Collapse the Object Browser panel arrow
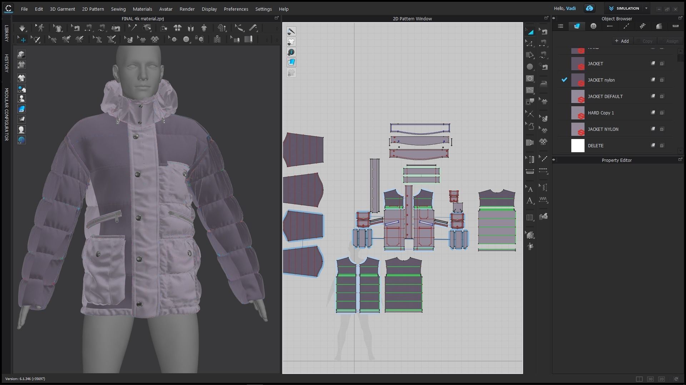This screenshot has width=686, height=385. [x=554, y=18]
